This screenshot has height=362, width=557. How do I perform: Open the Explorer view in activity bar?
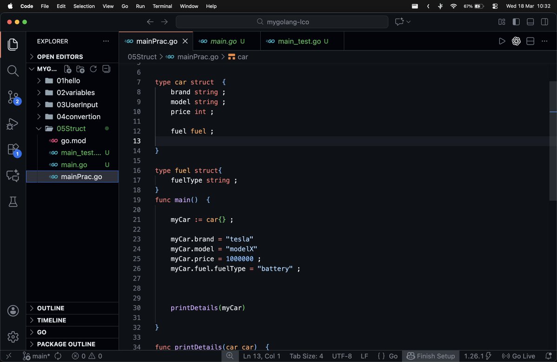(x=13, y=45)
